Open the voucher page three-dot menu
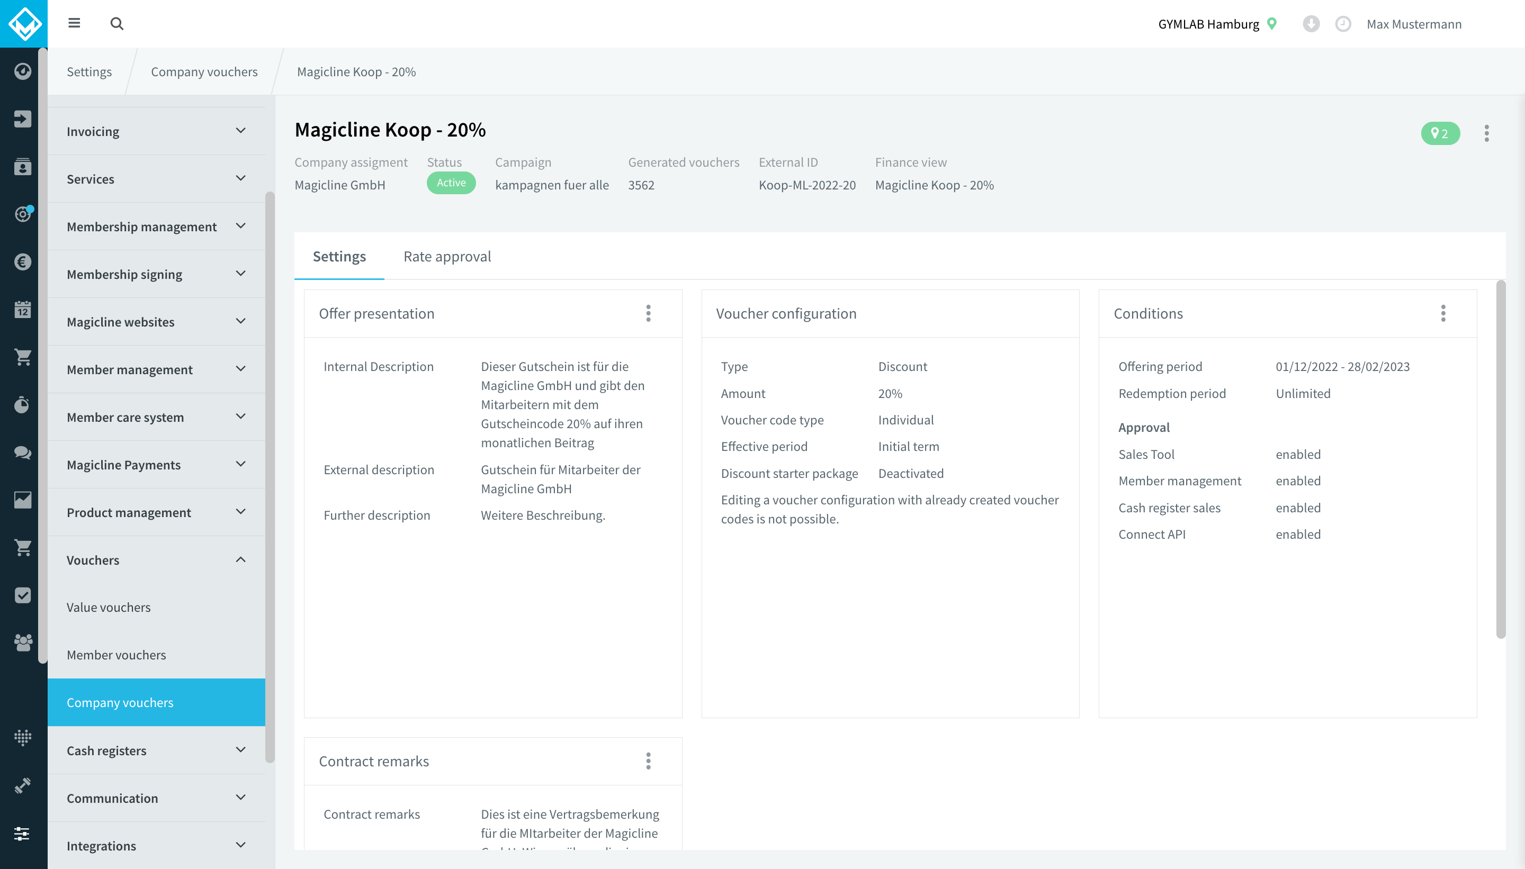The image size is (1525, 869). (1487, 133)
